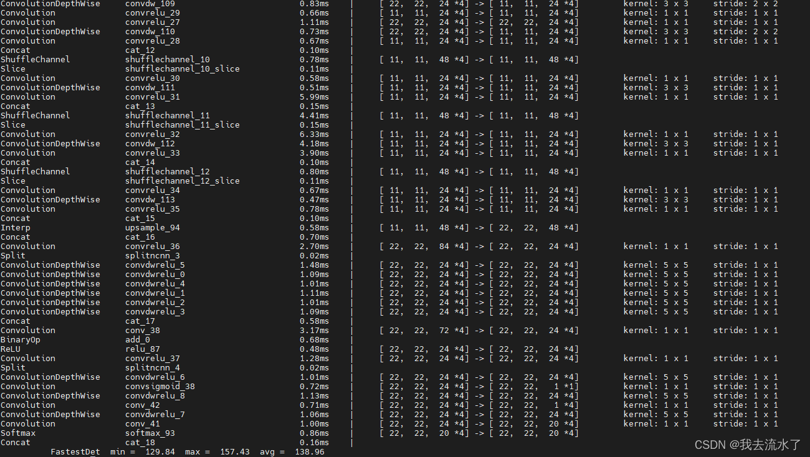Select the convsigmoid_38 layer name
Screen dimensions: 810x457
160,387
